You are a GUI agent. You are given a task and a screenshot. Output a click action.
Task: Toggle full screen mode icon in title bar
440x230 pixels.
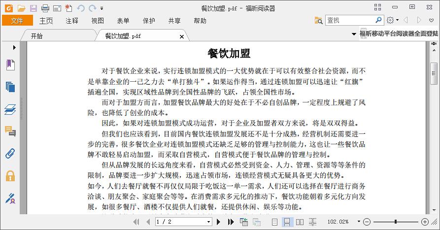(377, 7)
